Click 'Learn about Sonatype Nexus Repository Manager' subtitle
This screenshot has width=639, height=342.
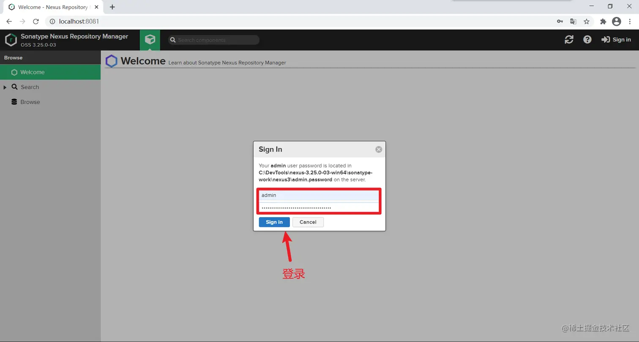(227, 63)
